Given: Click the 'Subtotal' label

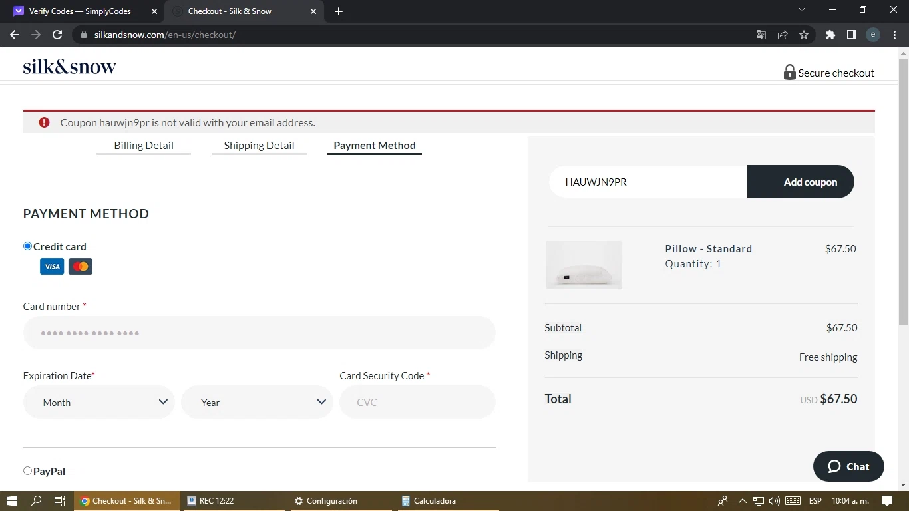Looking at the screenshot, I should tap(563, 328).
